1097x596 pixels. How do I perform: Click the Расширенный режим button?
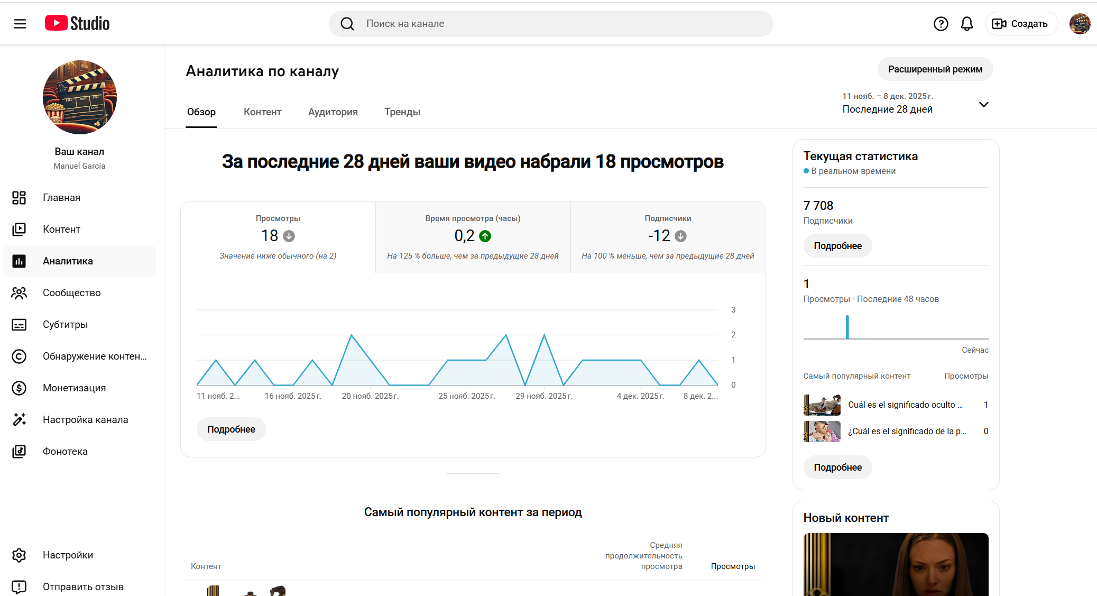pos(935,69)
